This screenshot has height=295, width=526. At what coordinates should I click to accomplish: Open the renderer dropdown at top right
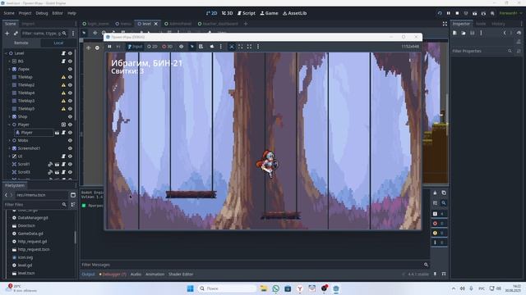tap(510, 13)
